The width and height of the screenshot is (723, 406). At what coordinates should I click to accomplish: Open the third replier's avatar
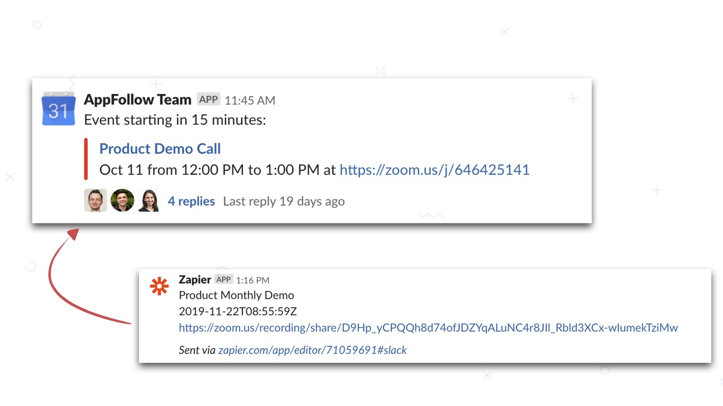click(149, 200)
